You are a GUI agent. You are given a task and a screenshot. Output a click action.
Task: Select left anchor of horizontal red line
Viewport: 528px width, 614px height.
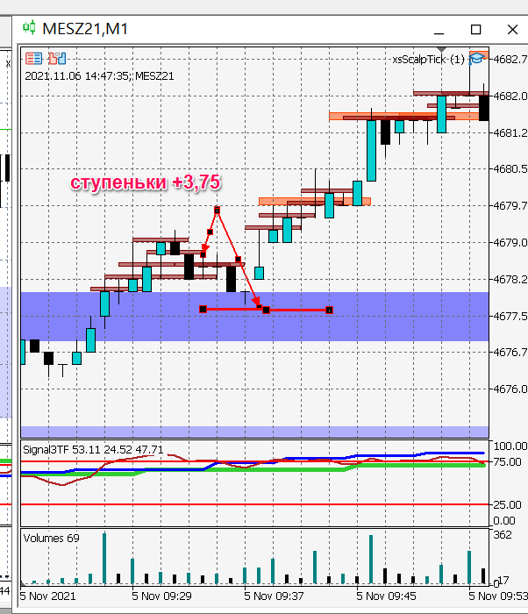[x=203, y=310]
